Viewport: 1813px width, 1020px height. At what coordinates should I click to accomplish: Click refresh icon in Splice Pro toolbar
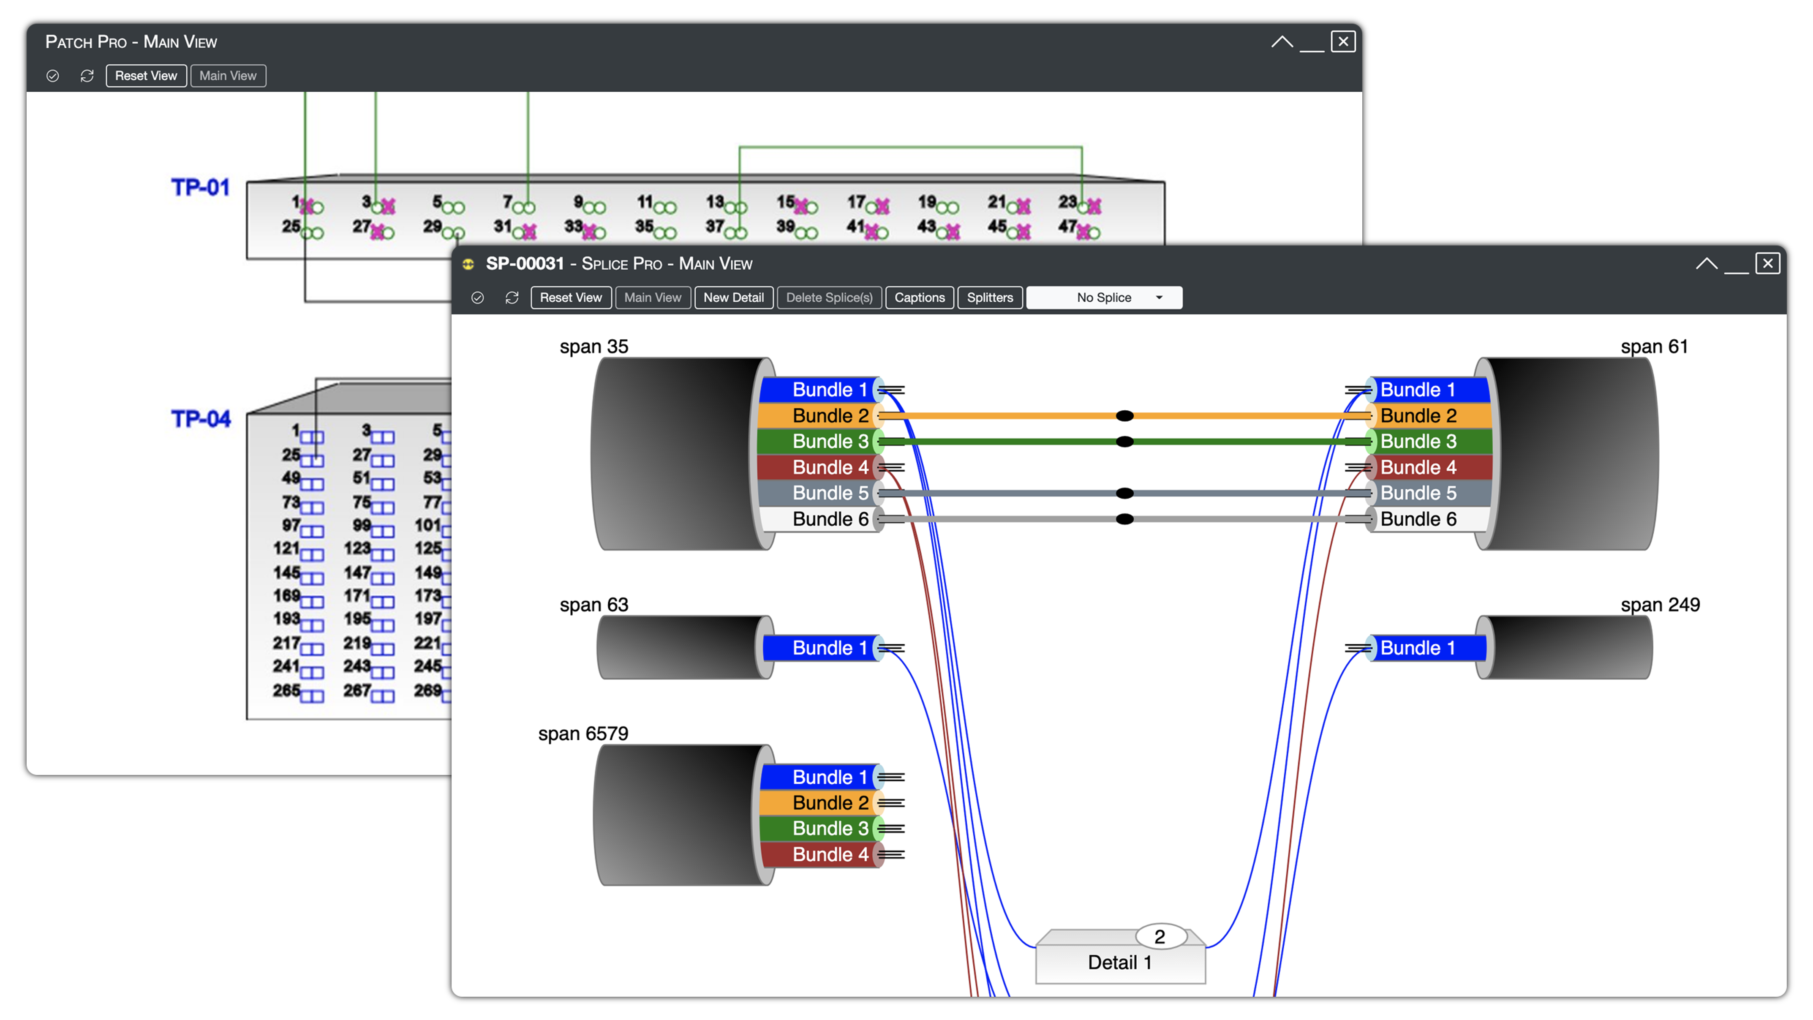512,298
